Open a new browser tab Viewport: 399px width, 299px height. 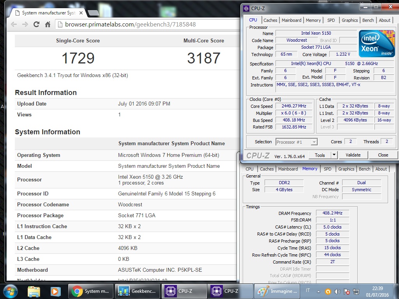click(93, 13)
